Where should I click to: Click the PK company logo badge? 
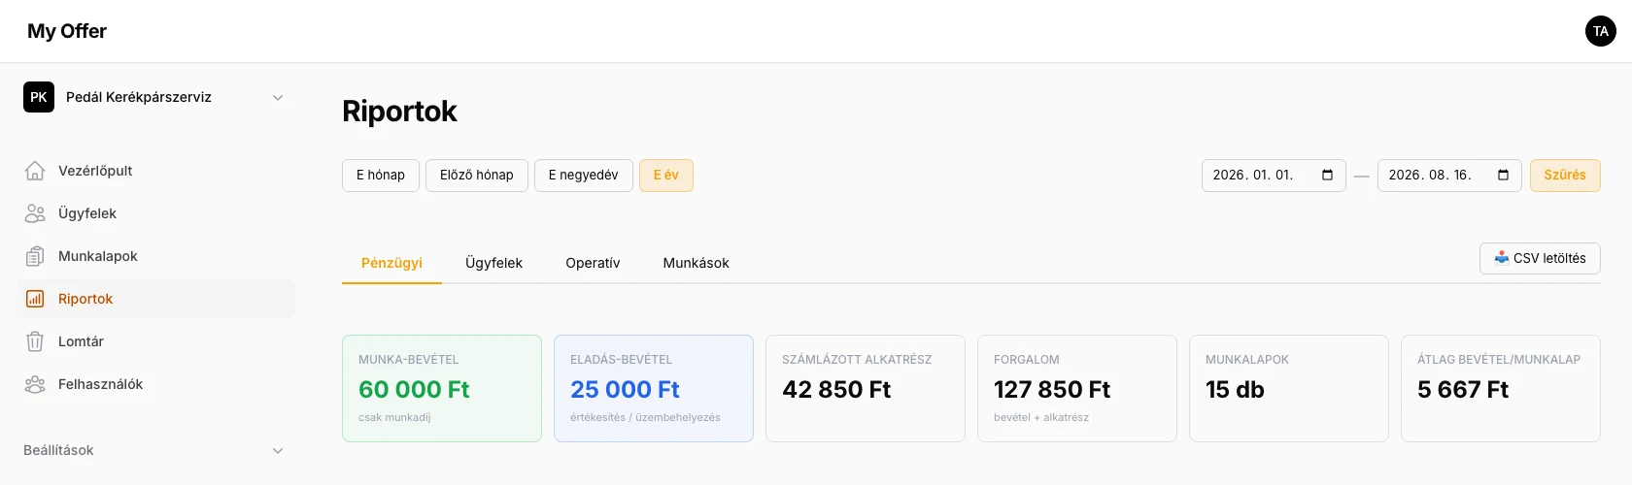click(x=39, y=97)
